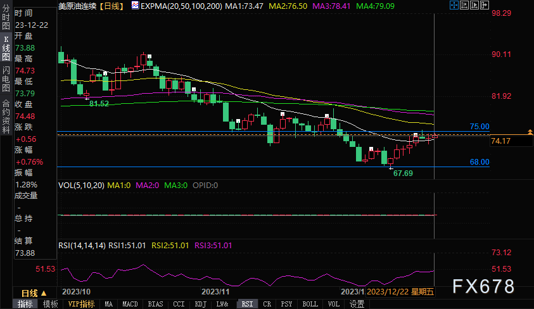This screenshot has height=309, width=534.
Task: Apply the KDJ indicator
Action: click(x=200, y=304)
